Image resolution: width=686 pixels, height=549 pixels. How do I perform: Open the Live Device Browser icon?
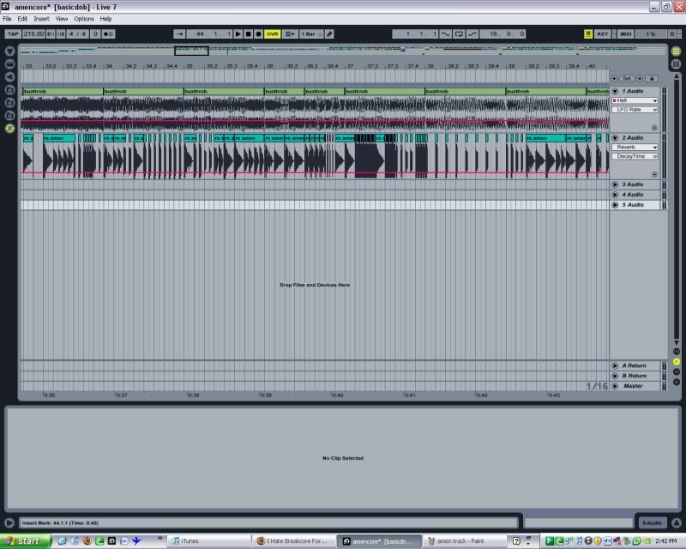[x=9, y=64]
